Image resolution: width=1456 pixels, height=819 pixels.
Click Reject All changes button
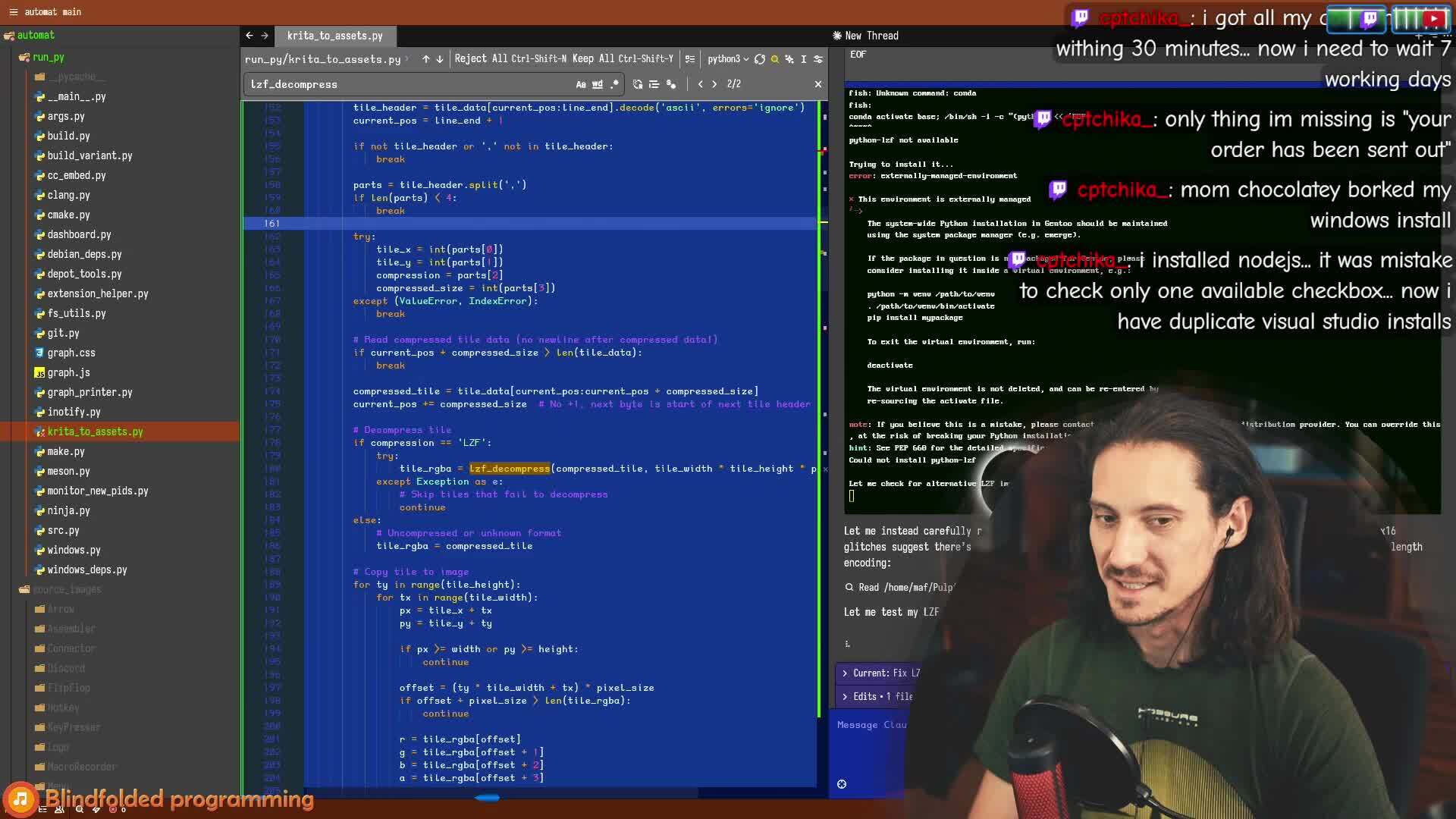click(481, 59)
